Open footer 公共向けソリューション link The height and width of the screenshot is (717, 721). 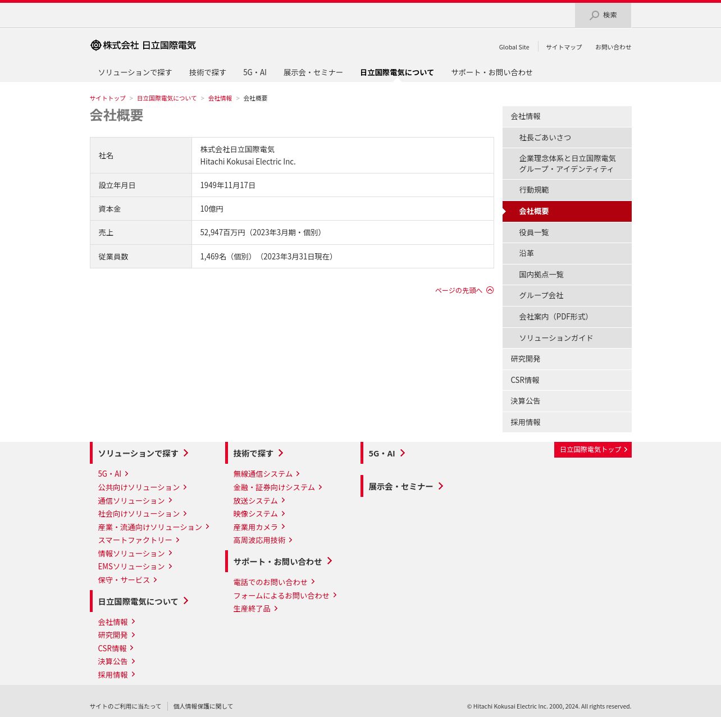click(142, 487)
